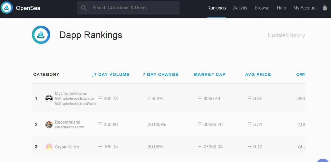Click rank number 3.
Viewport: 331px width, 162px height.
click(37, 147)
